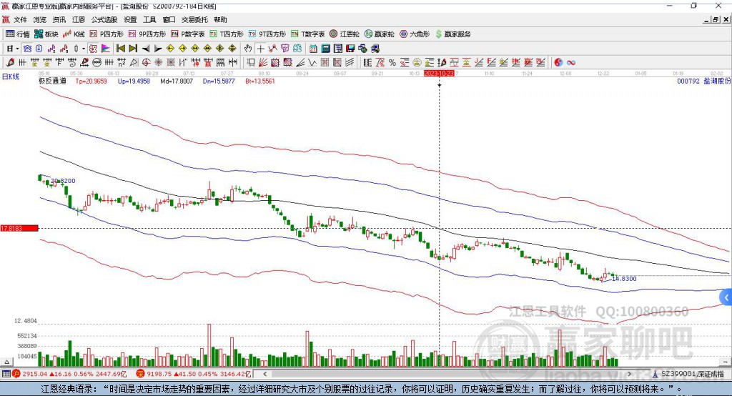The width and height of the screenshot is (732, 396).
Task: Open the 板块 sector view
Action: [46, 34]
